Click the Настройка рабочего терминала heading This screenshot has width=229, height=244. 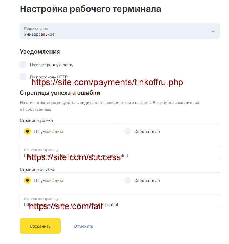pyautogui.click(x=90, y=9)
